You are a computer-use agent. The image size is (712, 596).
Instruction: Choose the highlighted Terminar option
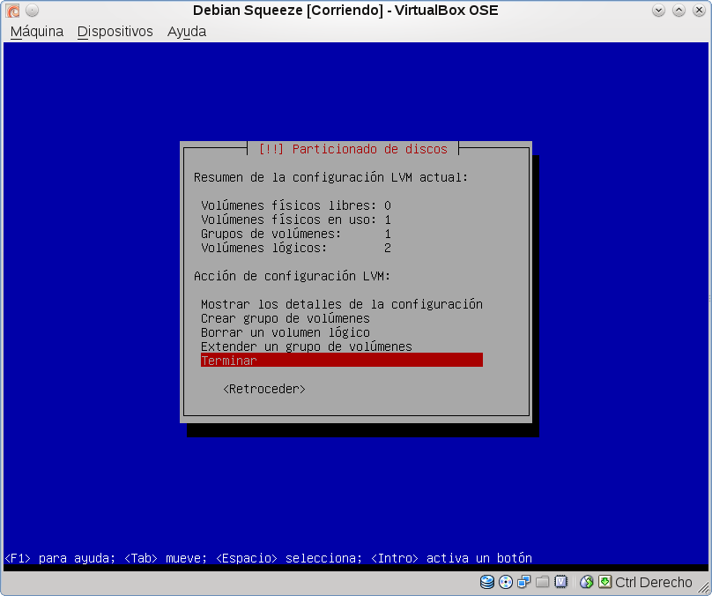342,361
